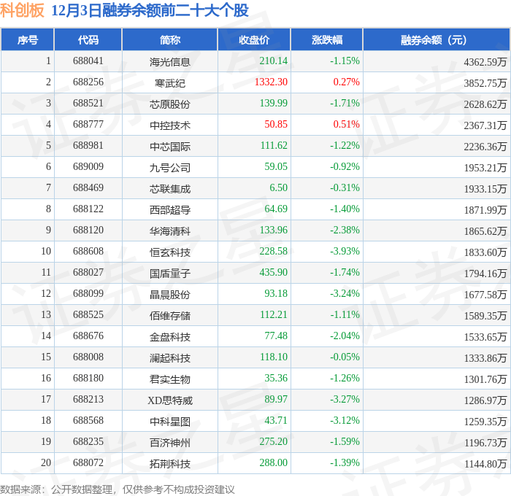Select the 寒武纪 stock name
This screenshot has height=496, width=511.
[x=170, y=82]
